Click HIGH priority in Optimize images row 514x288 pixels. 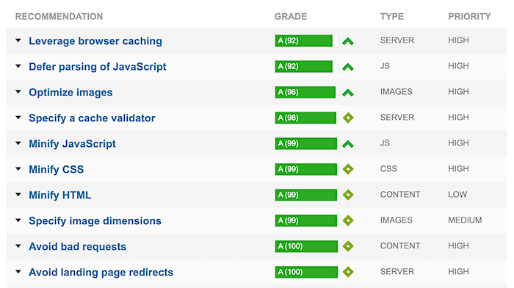[458, 92]
